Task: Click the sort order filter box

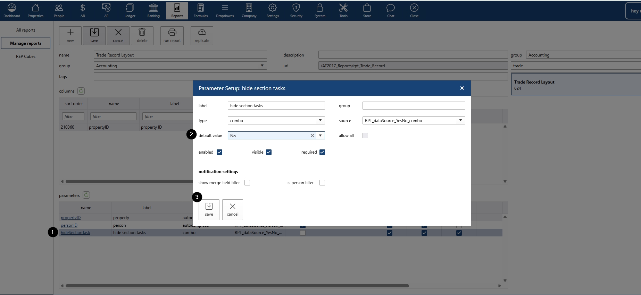Action: coord(73,116)
